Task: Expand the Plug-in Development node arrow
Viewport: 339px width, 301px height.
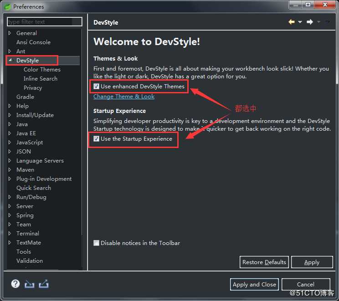Action: (x=10, y=179)
